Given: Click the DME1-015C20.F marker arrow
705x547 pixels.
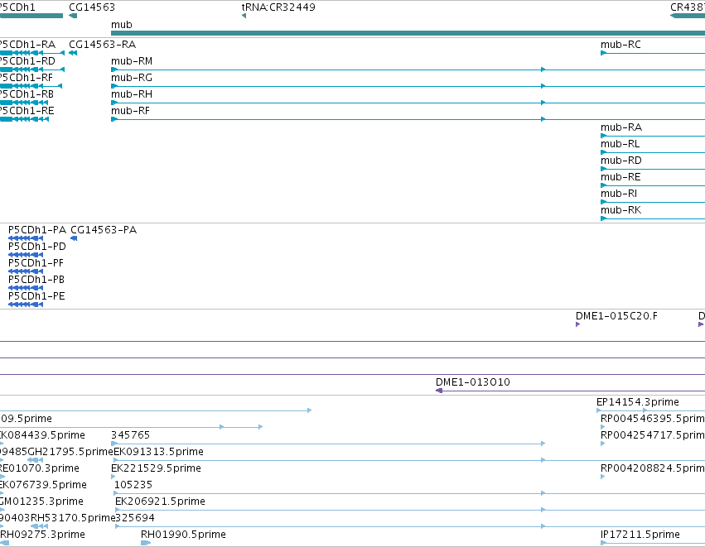Looking at the screenshot, I should coord(577,324).
